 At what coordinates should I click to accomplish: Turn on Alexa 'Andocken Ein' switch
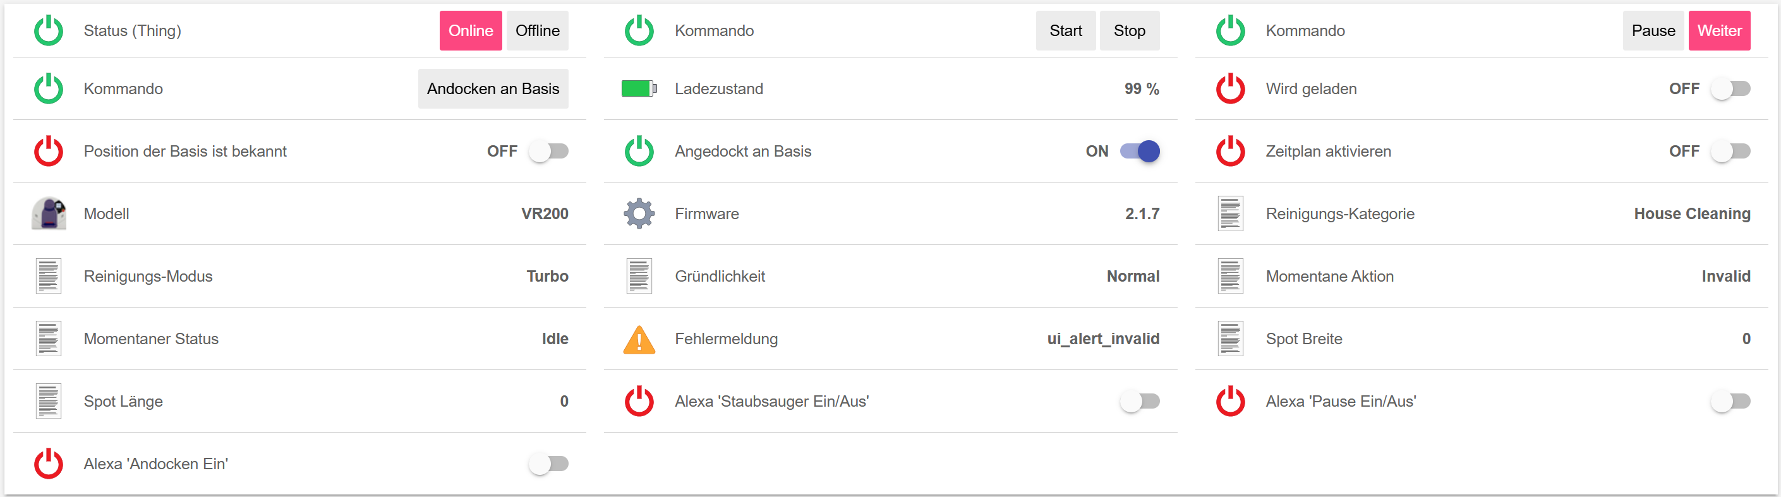[x=549, y=464]
